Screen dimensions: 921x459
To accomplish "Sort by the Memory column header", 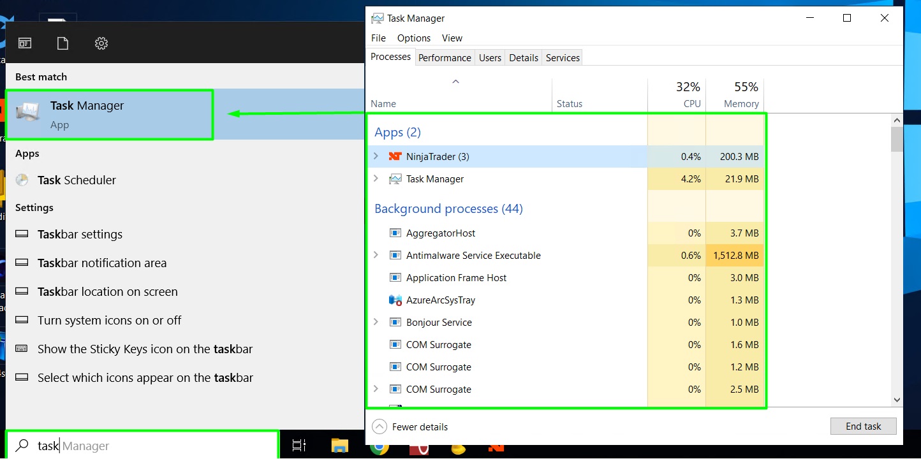I will click(x=735, y=94).
